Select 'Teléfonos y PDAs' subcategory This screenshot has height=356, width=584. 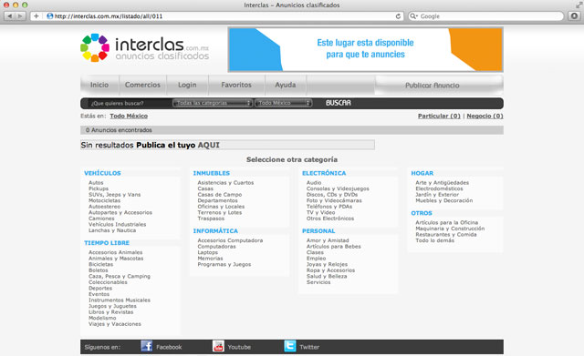point(329,207)
